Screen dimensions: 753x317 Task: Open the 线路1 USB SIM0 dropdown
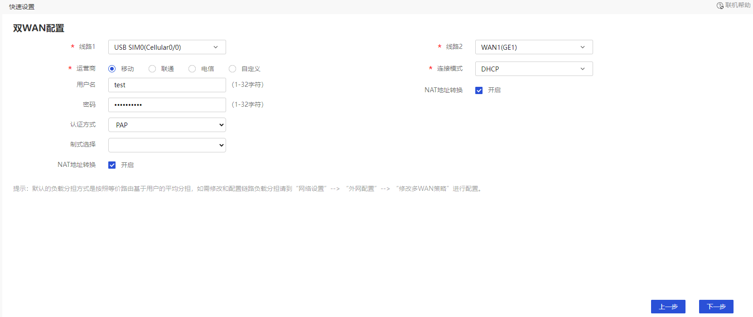pos(167,47)
